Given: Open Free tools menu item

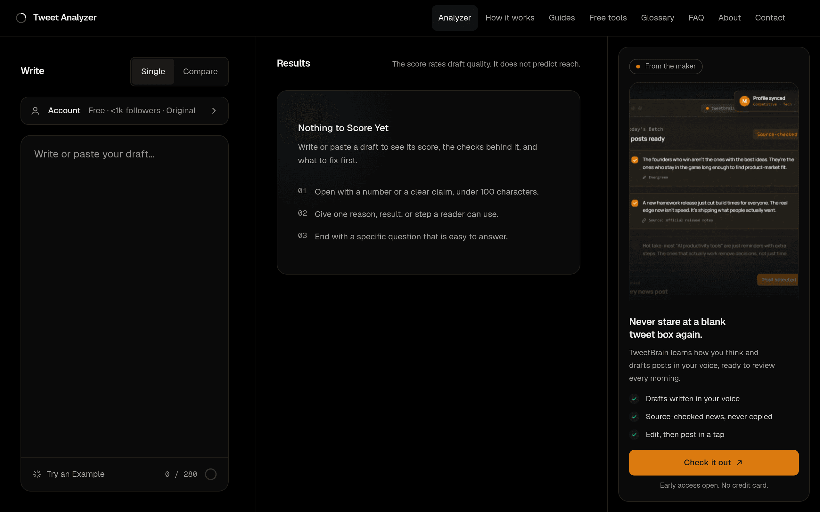Looking at the screenshot, I should tap(608, 18).
